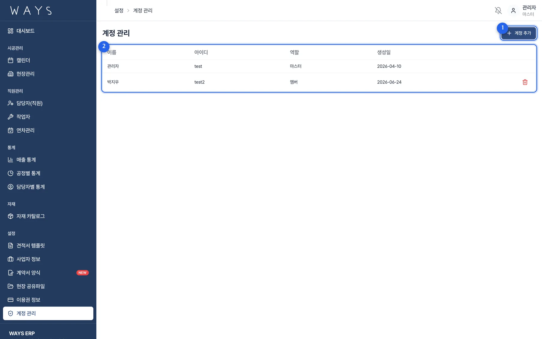Click the user-circle icon beside 담당자별 통계

coord(11,187)
